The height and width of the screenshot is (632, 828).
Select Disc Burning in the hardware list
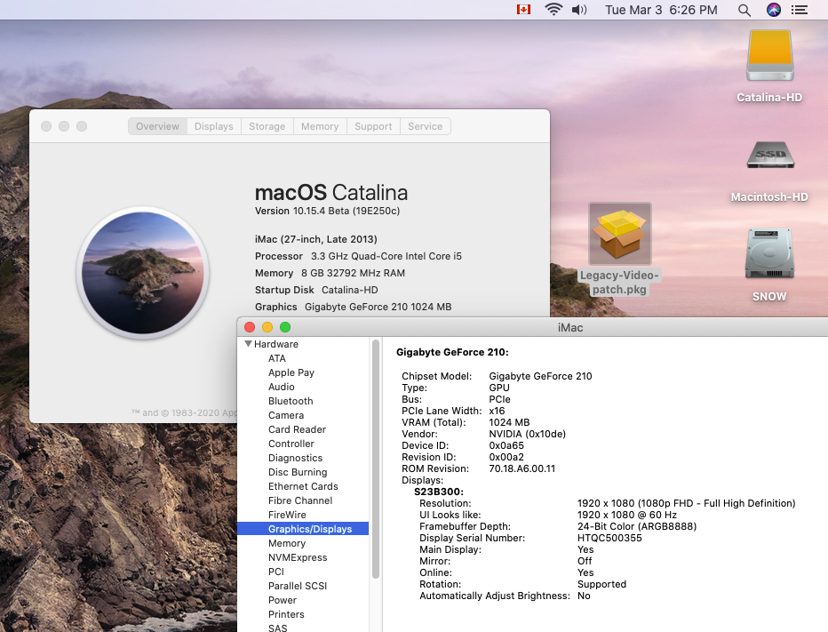pos(303,472)
